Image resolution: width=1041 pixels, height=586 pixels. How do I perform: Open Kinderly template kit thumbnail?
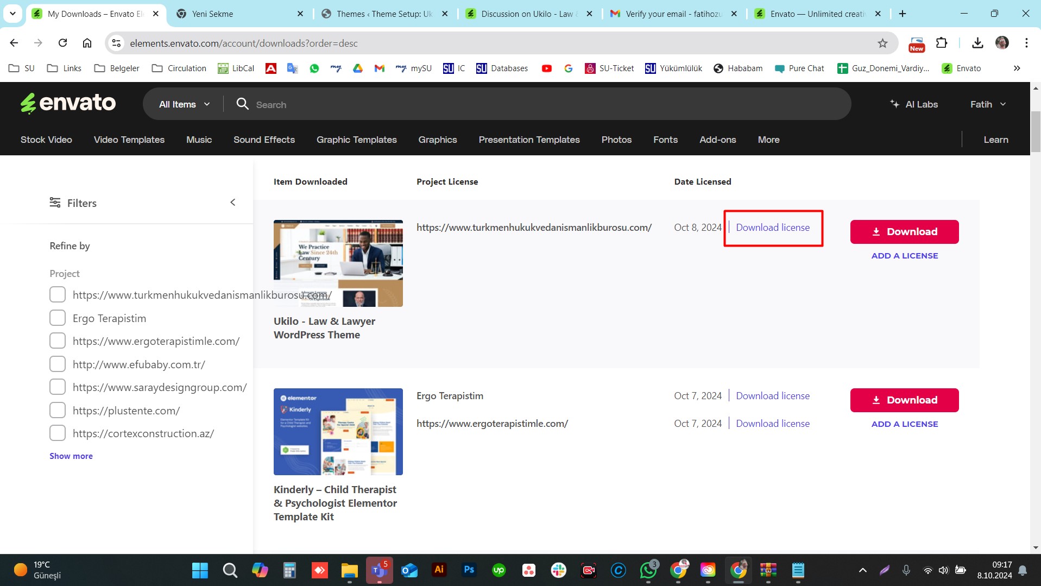tap(338, 432)
